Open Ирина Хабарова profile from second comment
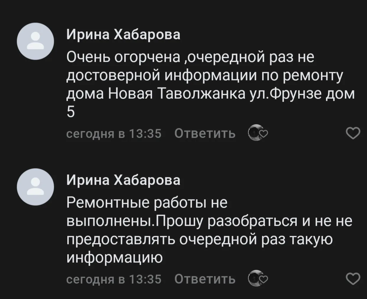Screen dimensions: 367x299 coord(123,180)
